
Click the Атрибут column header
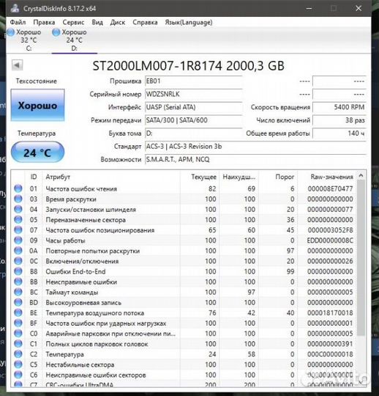[x=111, y=177]
